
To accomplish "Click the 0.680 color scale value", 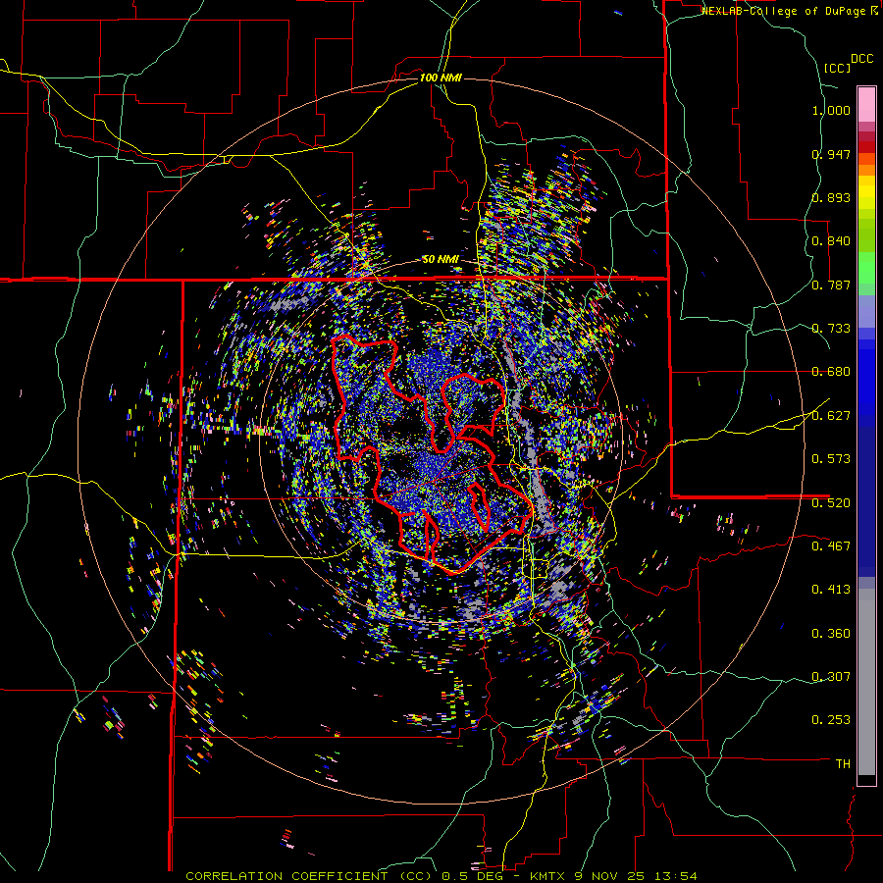I will point(831,372).
